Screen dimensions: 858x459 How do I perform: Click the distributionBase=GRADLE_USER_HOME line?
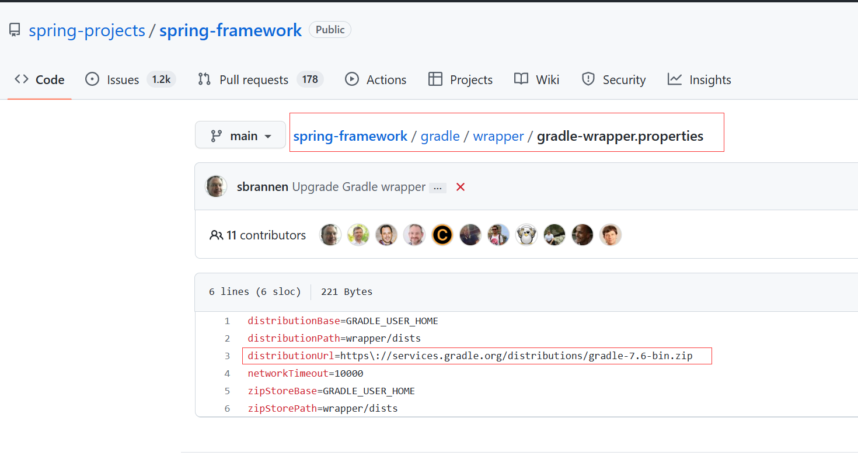click(343, 321)
